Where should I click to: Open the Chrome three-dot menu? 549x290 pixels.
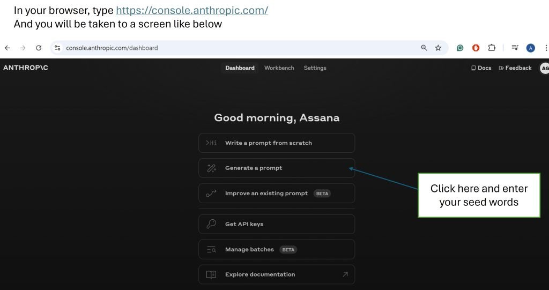[546, 48]
